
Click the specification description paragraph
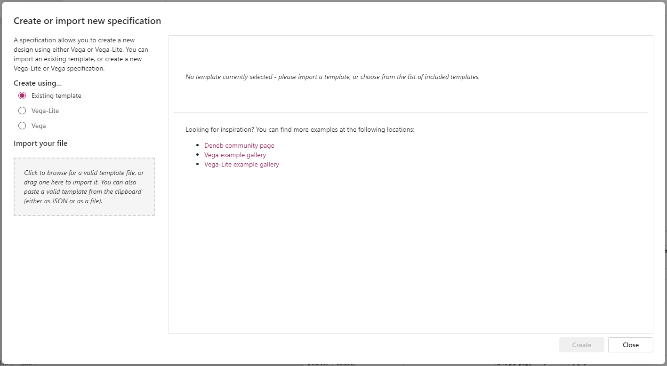point(81,54)
